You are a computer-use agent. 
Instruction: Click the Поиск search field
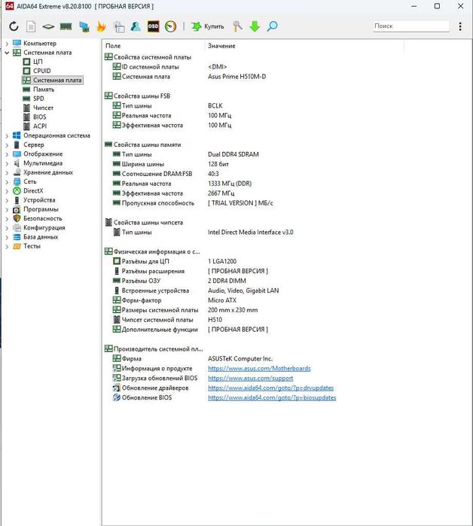click(411, 26)
